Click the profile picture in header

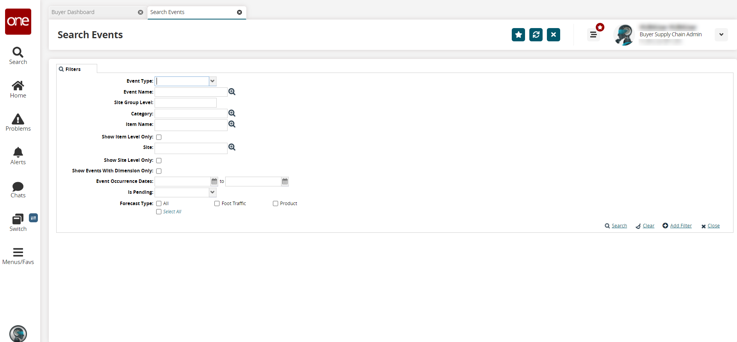click(x=624, y=35)
